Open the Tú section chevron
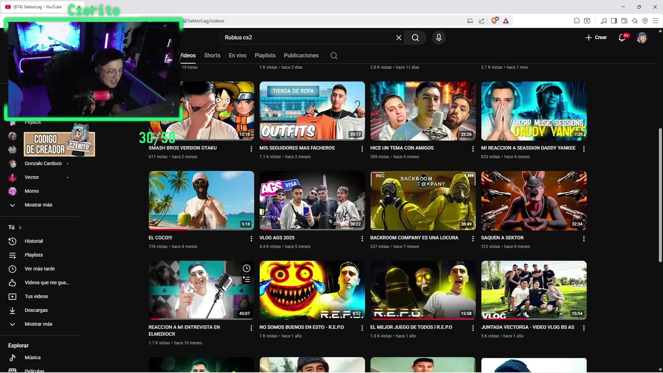This screenshot has width=663, height=373. [20, 227]
